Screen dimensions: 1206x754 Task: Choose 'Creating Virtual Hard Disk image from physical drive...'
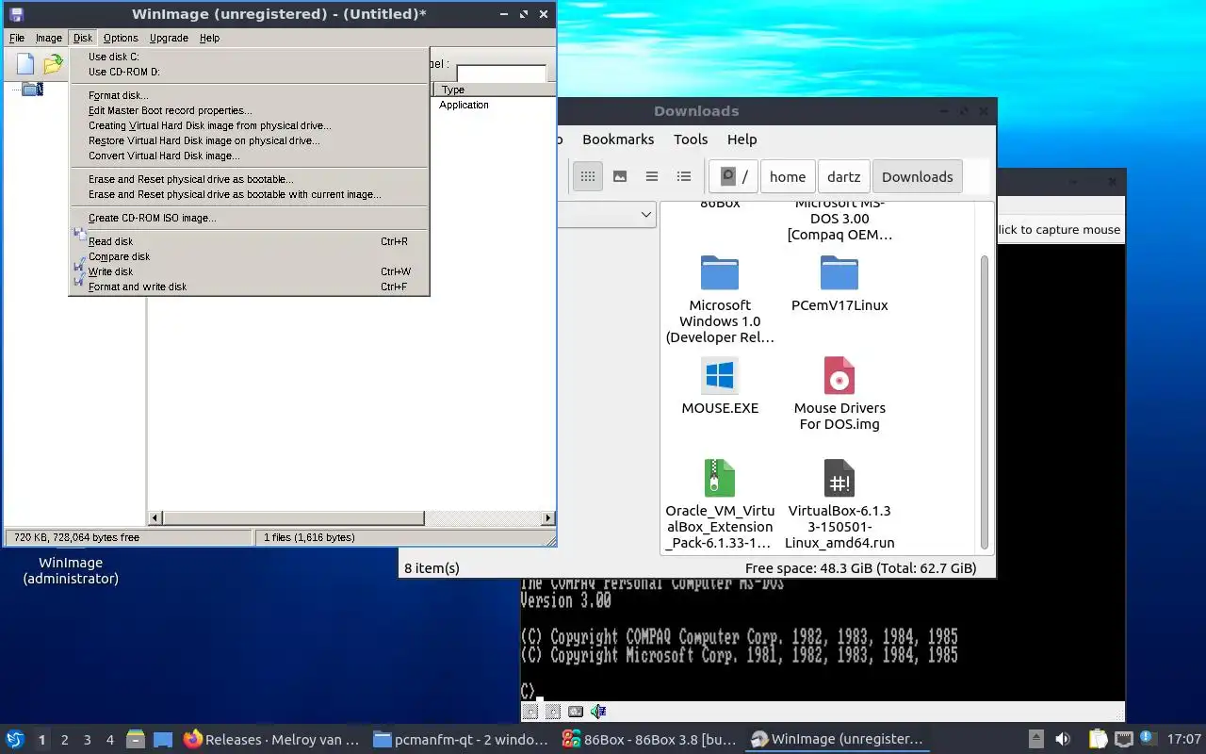tap(249, 125)
